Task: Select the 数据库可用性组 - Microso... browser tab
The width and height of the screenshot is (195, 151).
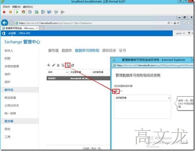Action: tap(20, 28)
